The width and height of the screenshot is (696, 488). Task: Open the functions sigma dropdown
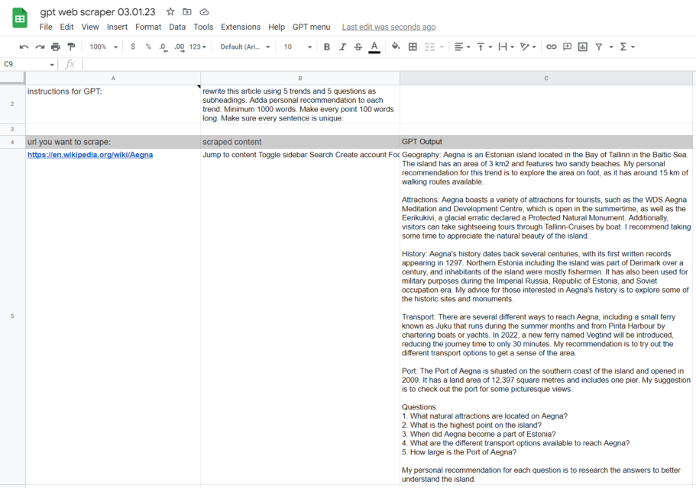(627, 47)
